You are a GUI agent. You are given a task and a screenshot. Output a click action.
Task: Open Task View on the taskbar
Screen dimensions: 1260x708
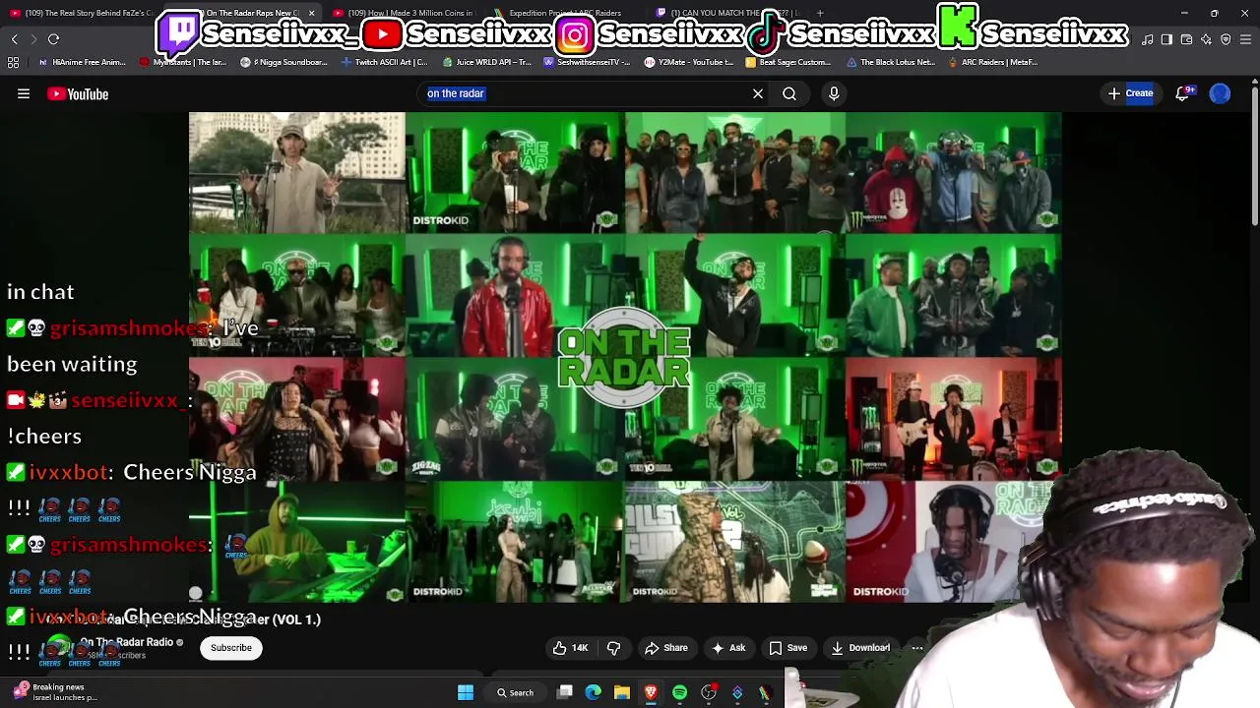[x=565, y=693]
